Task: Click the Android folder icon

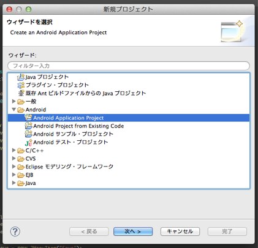Action: pyautogui.click(x=21, y=110)
